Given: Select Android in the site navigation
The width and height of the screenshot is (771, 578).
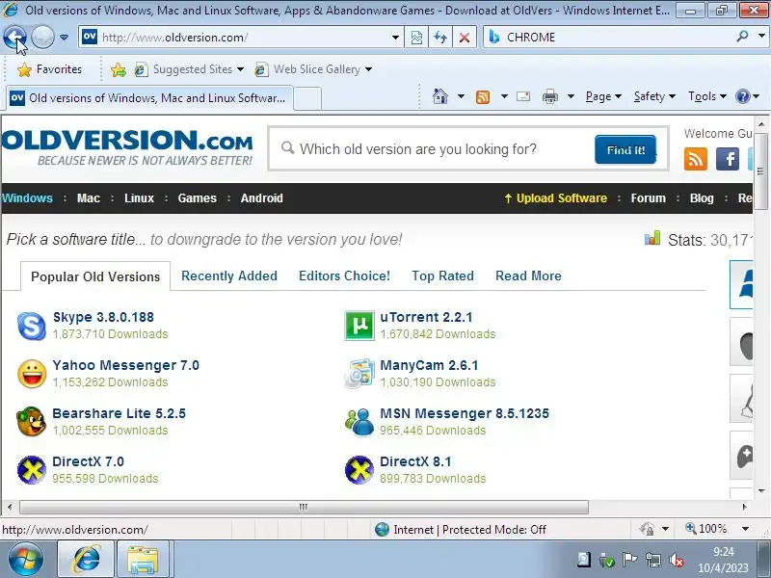Looking at the screenshot, I should pyautogui.click(x=261, y=198).
